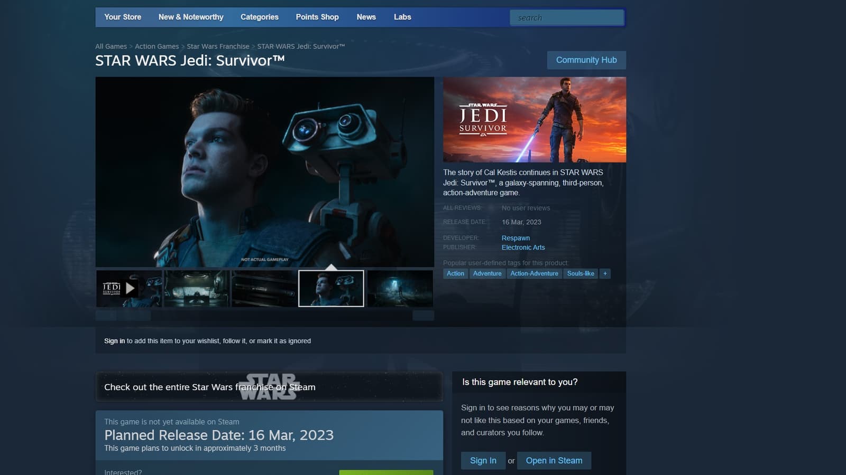846x475 pixels.
Task: Follow the Star Wars Franchise breadcrumb
Action: click(218, 46)
